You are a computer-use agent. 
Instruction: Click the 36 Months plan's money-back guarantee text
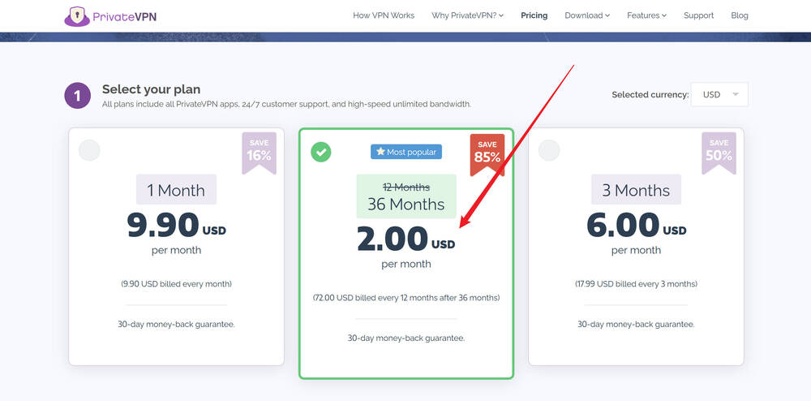tap(406, 338)
